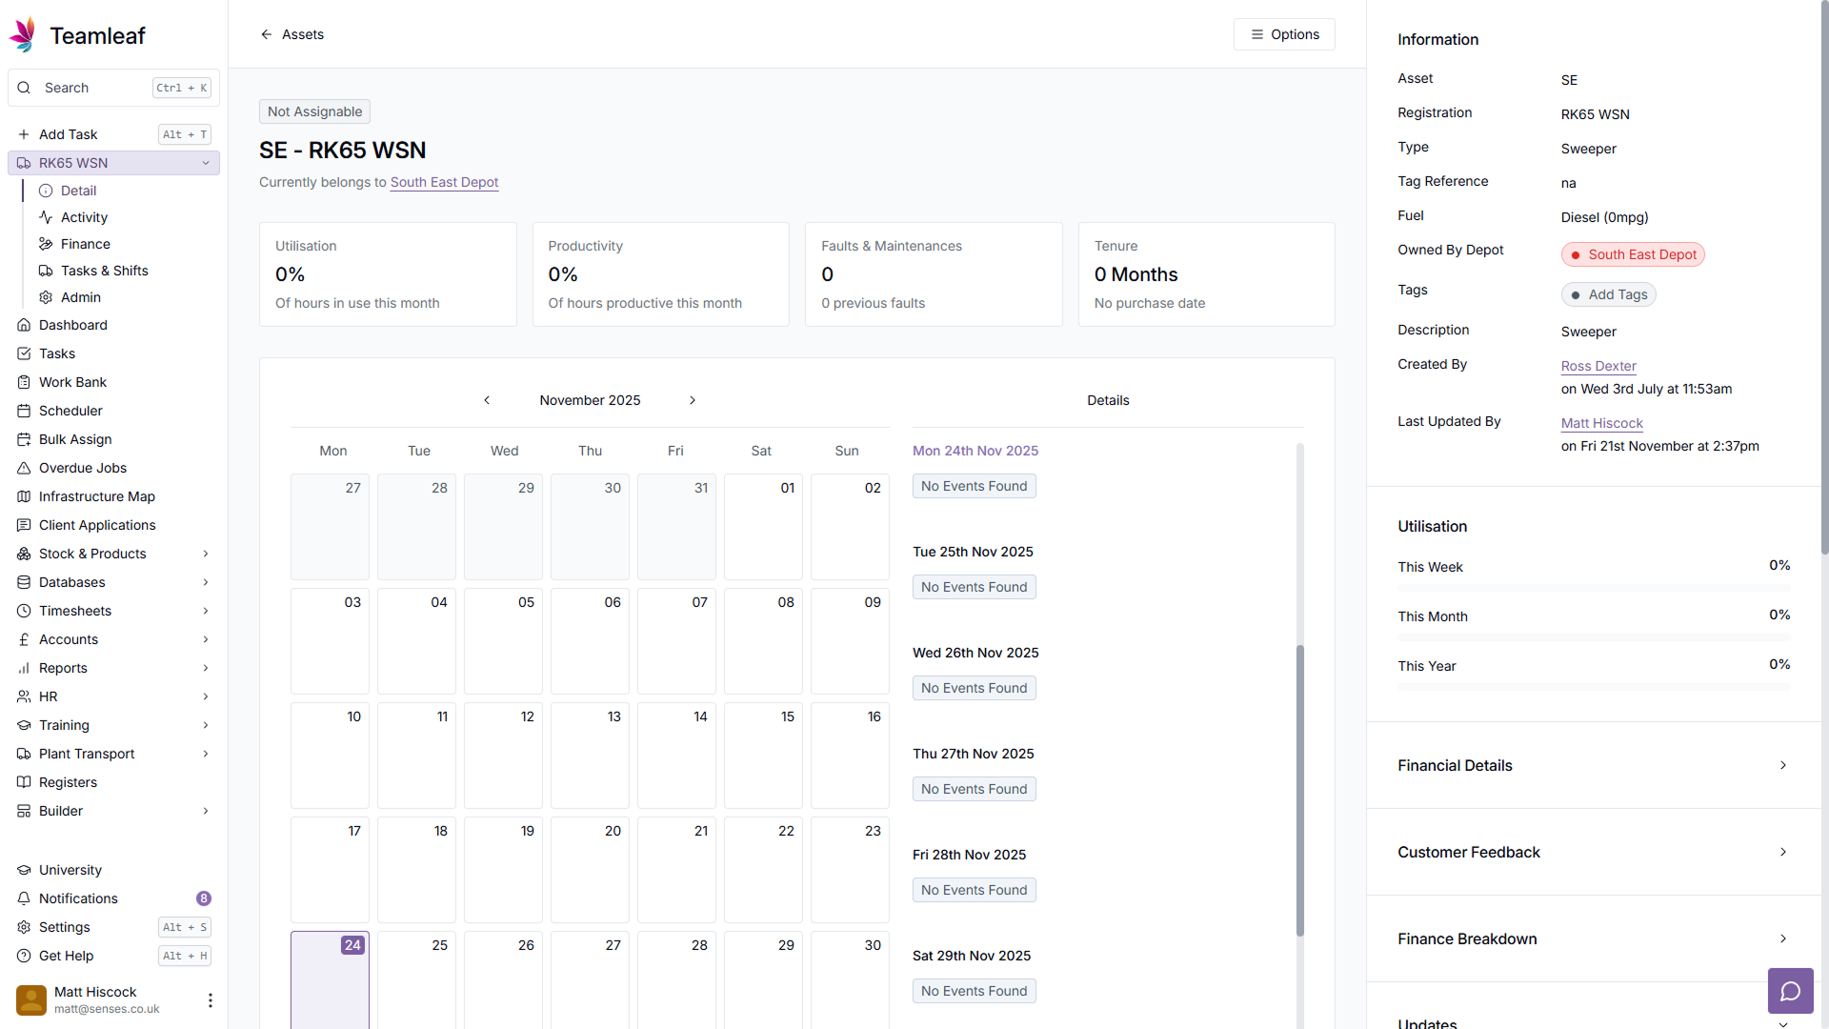Go to previous month in calendar
Image resolution: width=1829 pixels, height=1029 pixels.
[487, 400]
